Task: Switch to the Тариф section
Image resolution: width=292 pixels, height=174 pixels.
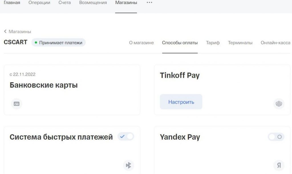Action: pos(213,43)
